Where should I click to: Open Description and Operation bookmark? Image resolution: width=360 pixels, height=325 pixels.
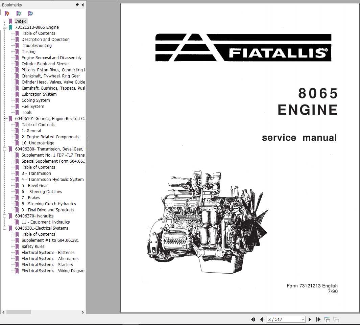pos(45,40)
